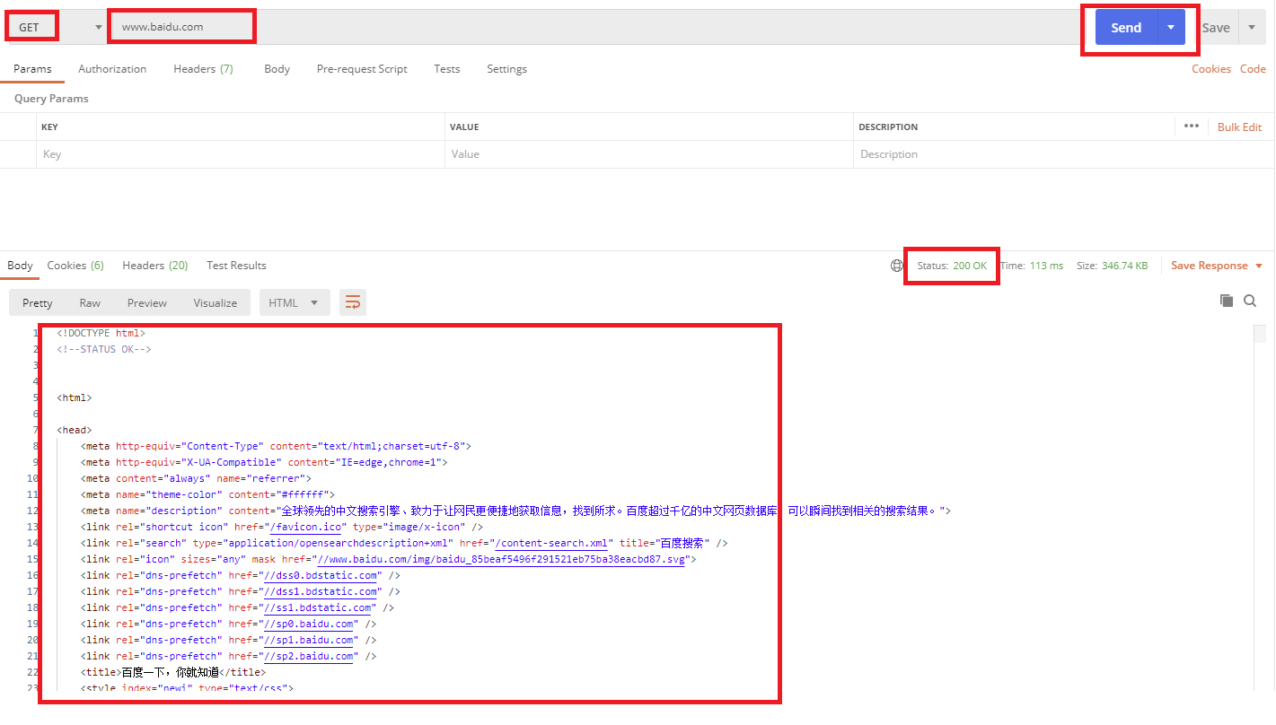This screenshot has height=725, width=1276.
Task: Copy response with the copy icon
Action: pyautogui.click(x=1227, y=301)
